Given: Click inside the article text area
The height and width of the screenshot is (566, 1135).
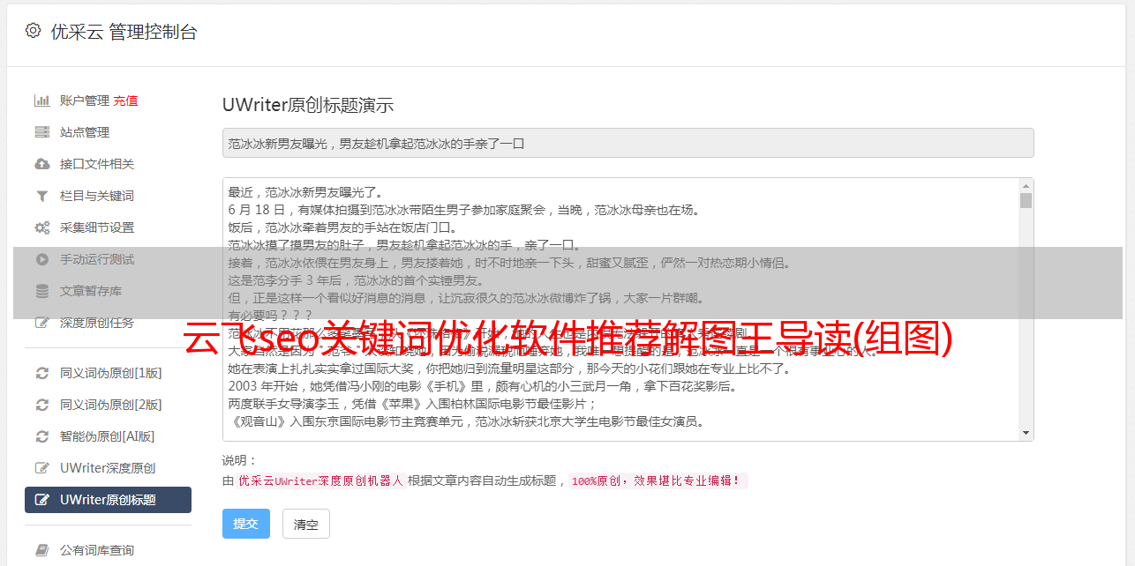Looking at the screenshot, I should pyautogui.click(x=620, y=309).
